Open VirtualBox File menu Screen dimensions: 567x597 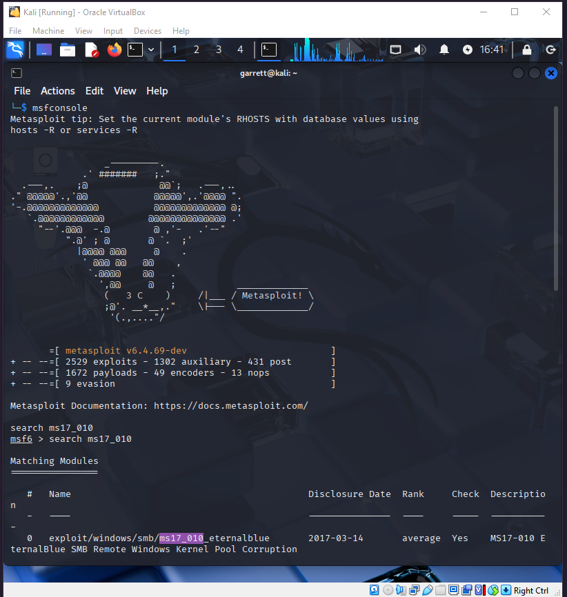[15, 31]
